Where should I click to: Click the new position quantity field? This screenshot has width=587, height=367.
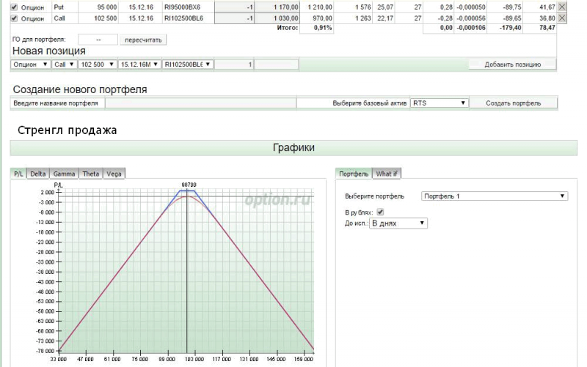click(234, 64)
